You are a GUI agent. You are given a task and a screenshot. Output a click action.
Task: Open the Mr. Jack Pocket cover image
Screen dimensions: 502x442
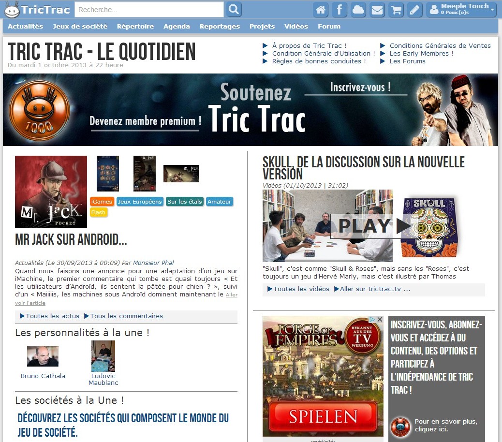click(51, 192)
